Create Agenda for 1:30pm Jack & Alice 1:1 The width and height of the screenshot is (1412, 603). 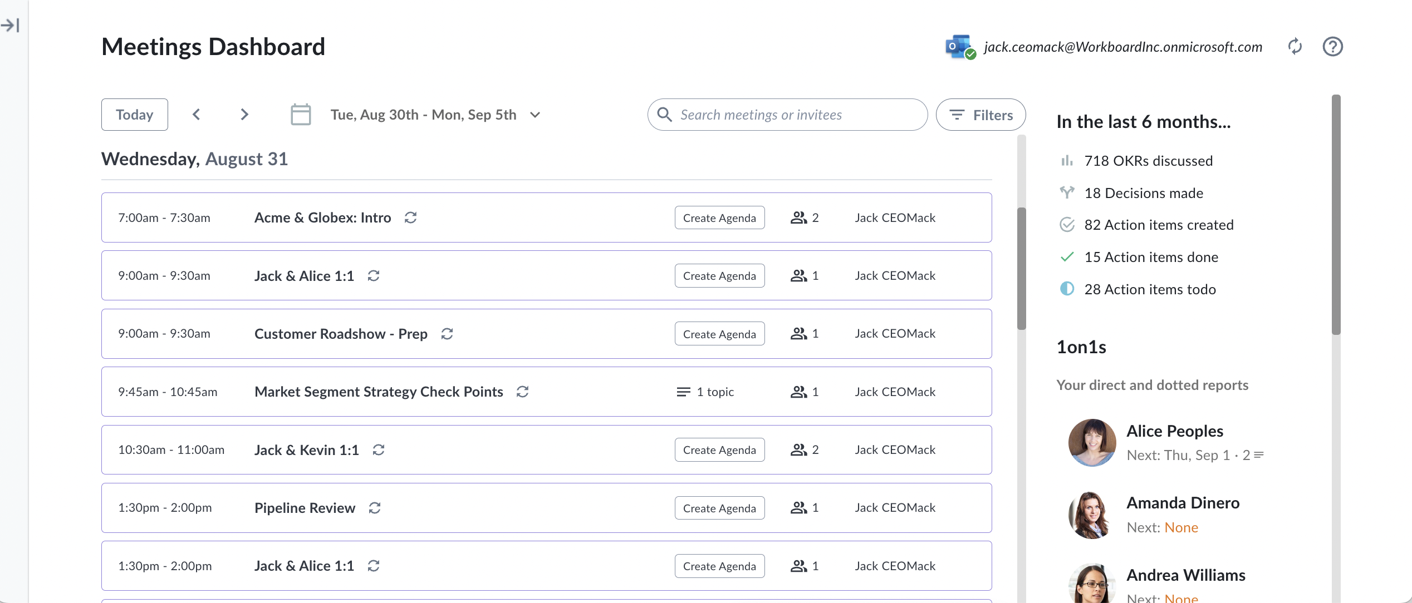[x=719, y=566]
